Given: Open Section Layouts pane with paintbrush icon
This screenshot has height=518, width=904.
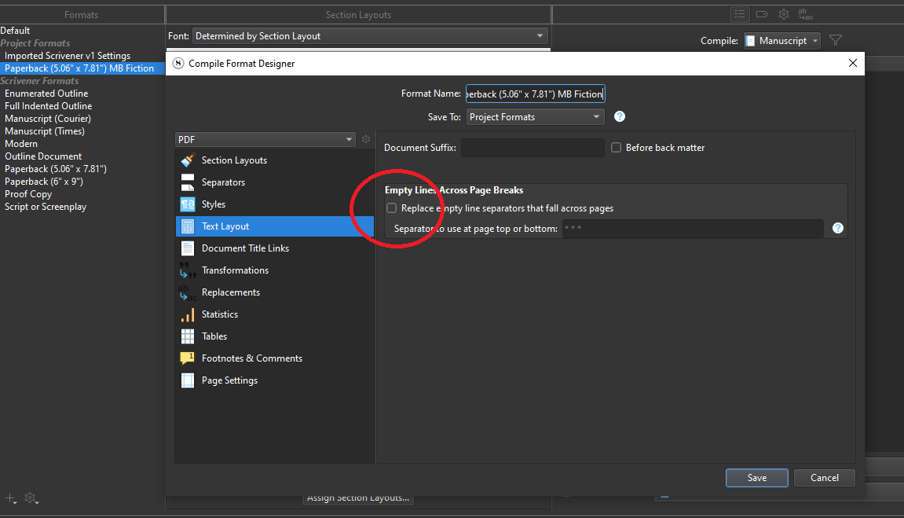Looking at the screenshot, I should pyautogui.click(x=188, y=160).
